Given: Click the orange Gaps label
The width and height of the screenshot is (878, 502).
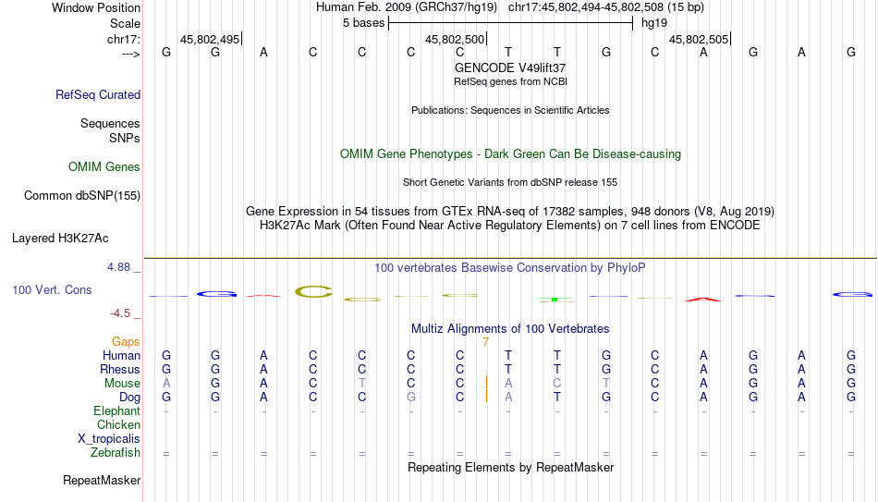Looking at the screenshot, I should click(x=126, y=342).
